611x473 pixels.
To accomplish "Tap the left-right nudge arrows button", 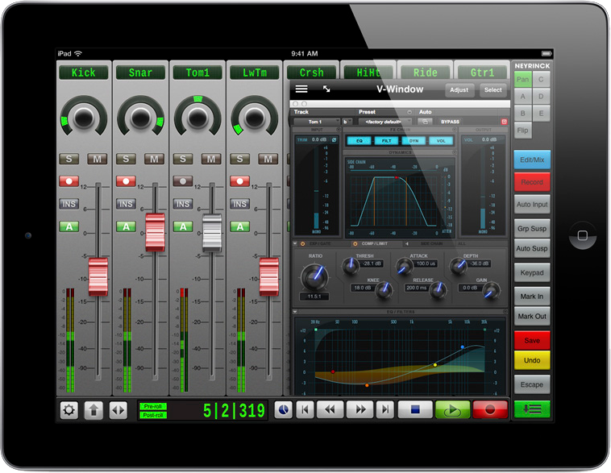I will (x=118, y=410).
